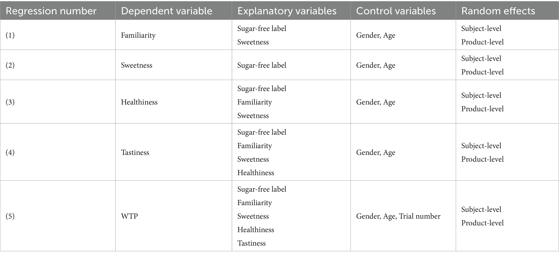Click "Gender, Age" control cell for regression (1)
This screenshot has height=256, width=559.
[375, 35]
